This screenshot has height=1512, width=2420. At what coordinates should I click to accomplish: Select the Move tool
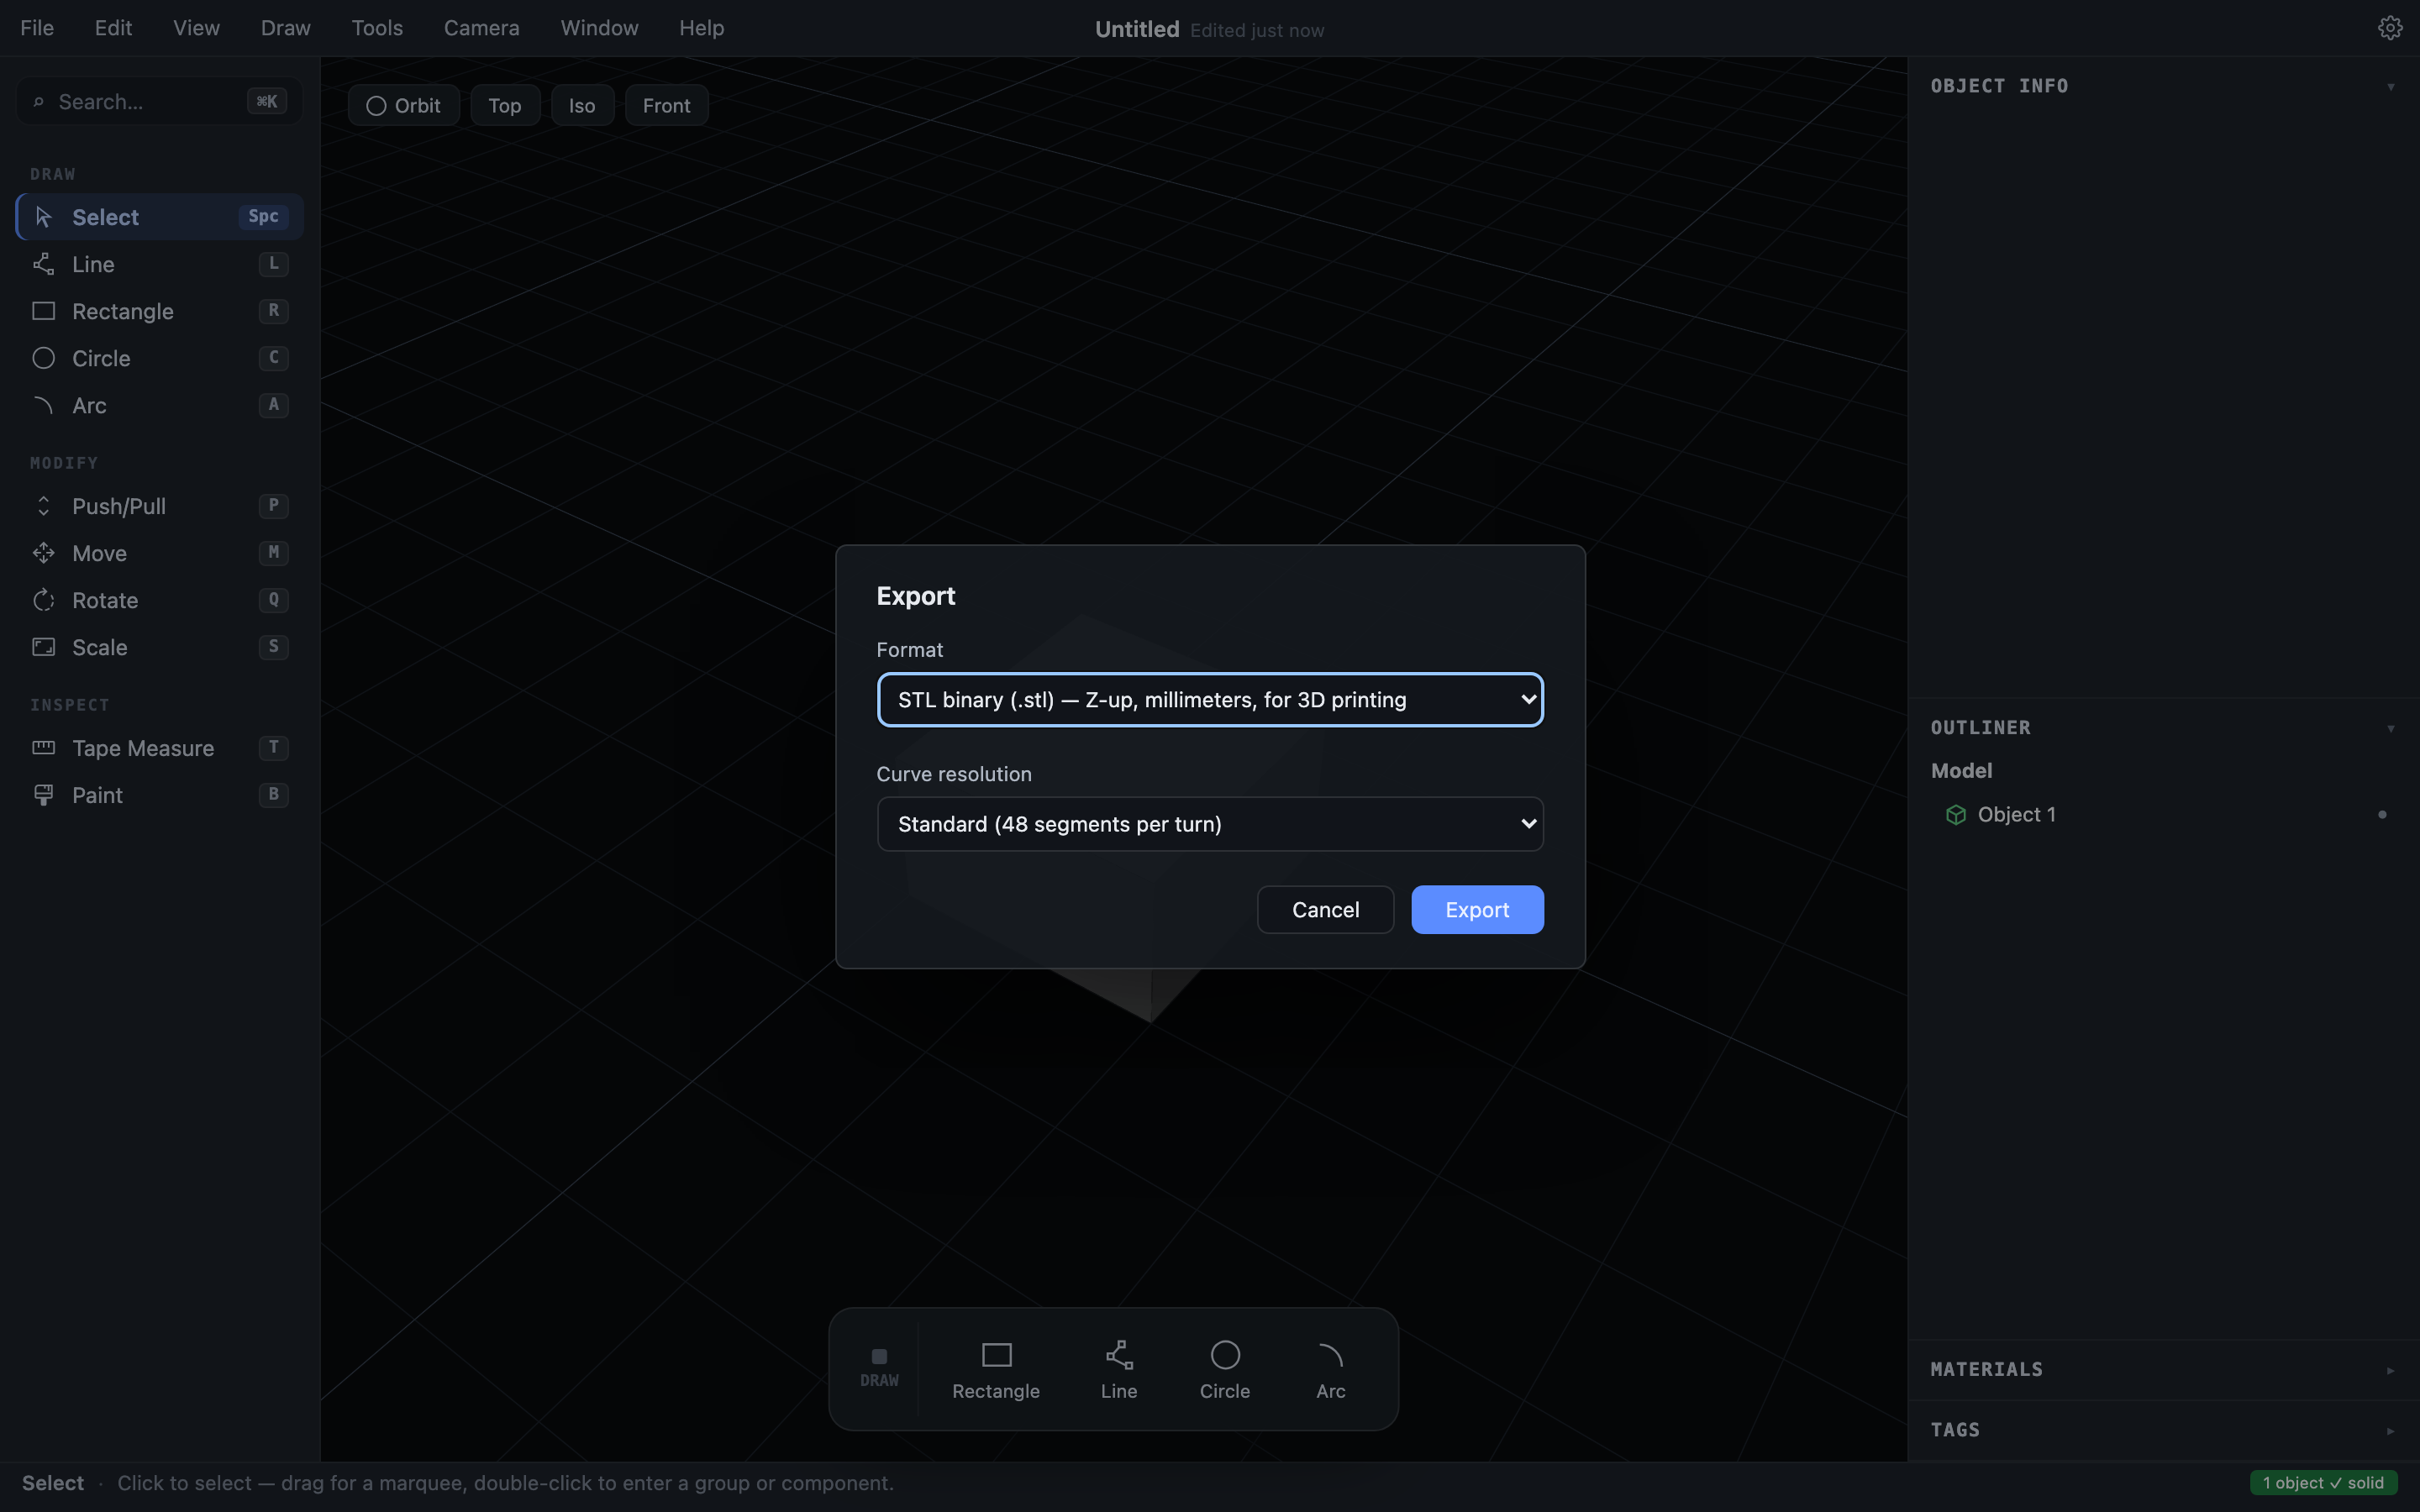pyautogui.click(x=160, y=553)
